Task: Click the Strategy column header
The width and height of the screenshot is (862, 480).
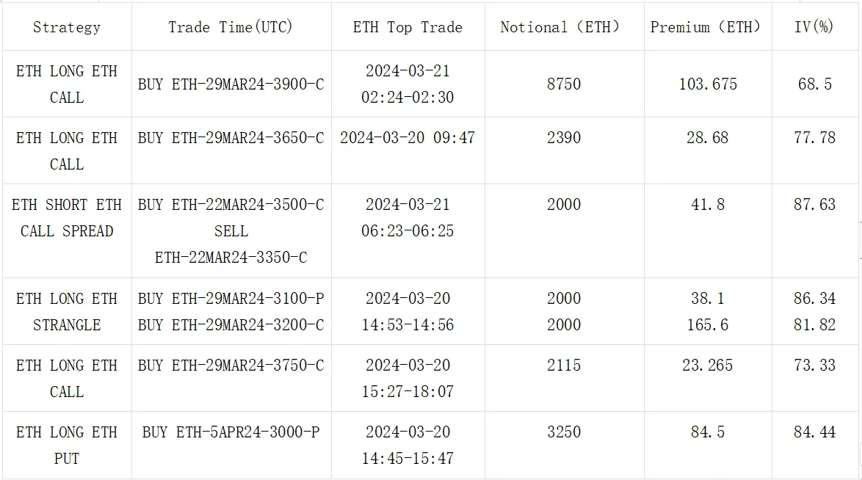Action: 67,27
